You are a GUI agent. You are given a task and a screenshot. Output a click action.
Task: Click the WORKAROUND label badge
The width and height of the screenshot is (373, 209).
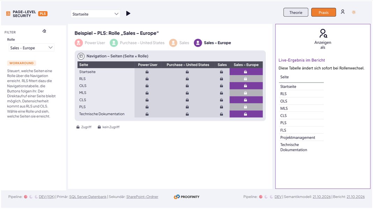pos(21,63)
